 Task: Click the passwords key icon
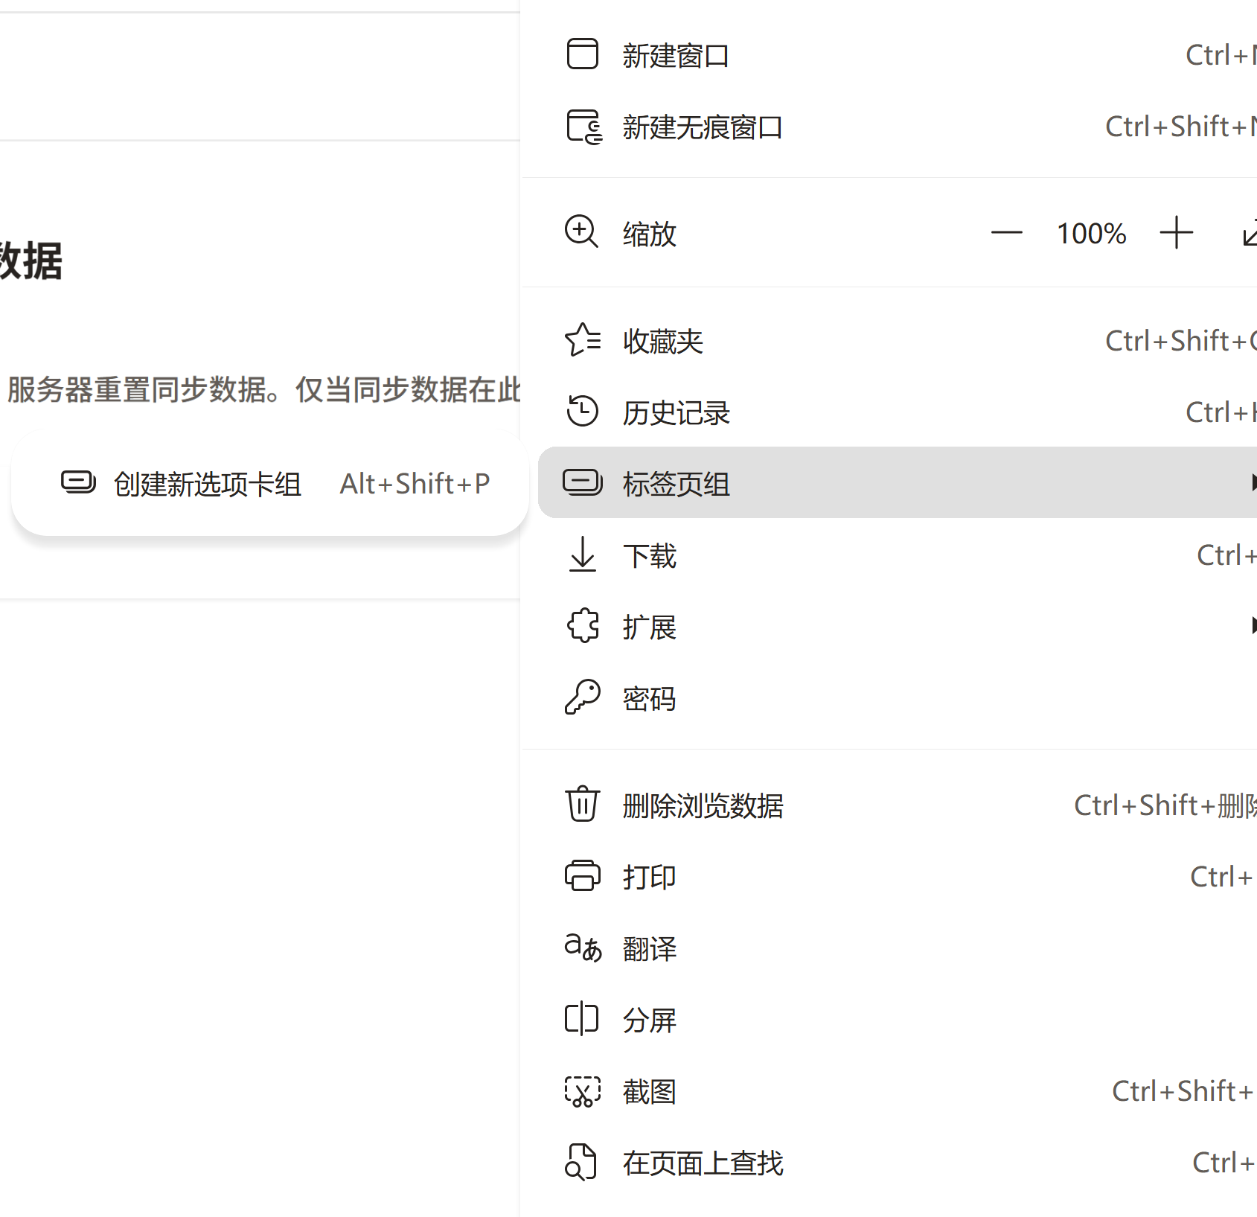(582, 697)
